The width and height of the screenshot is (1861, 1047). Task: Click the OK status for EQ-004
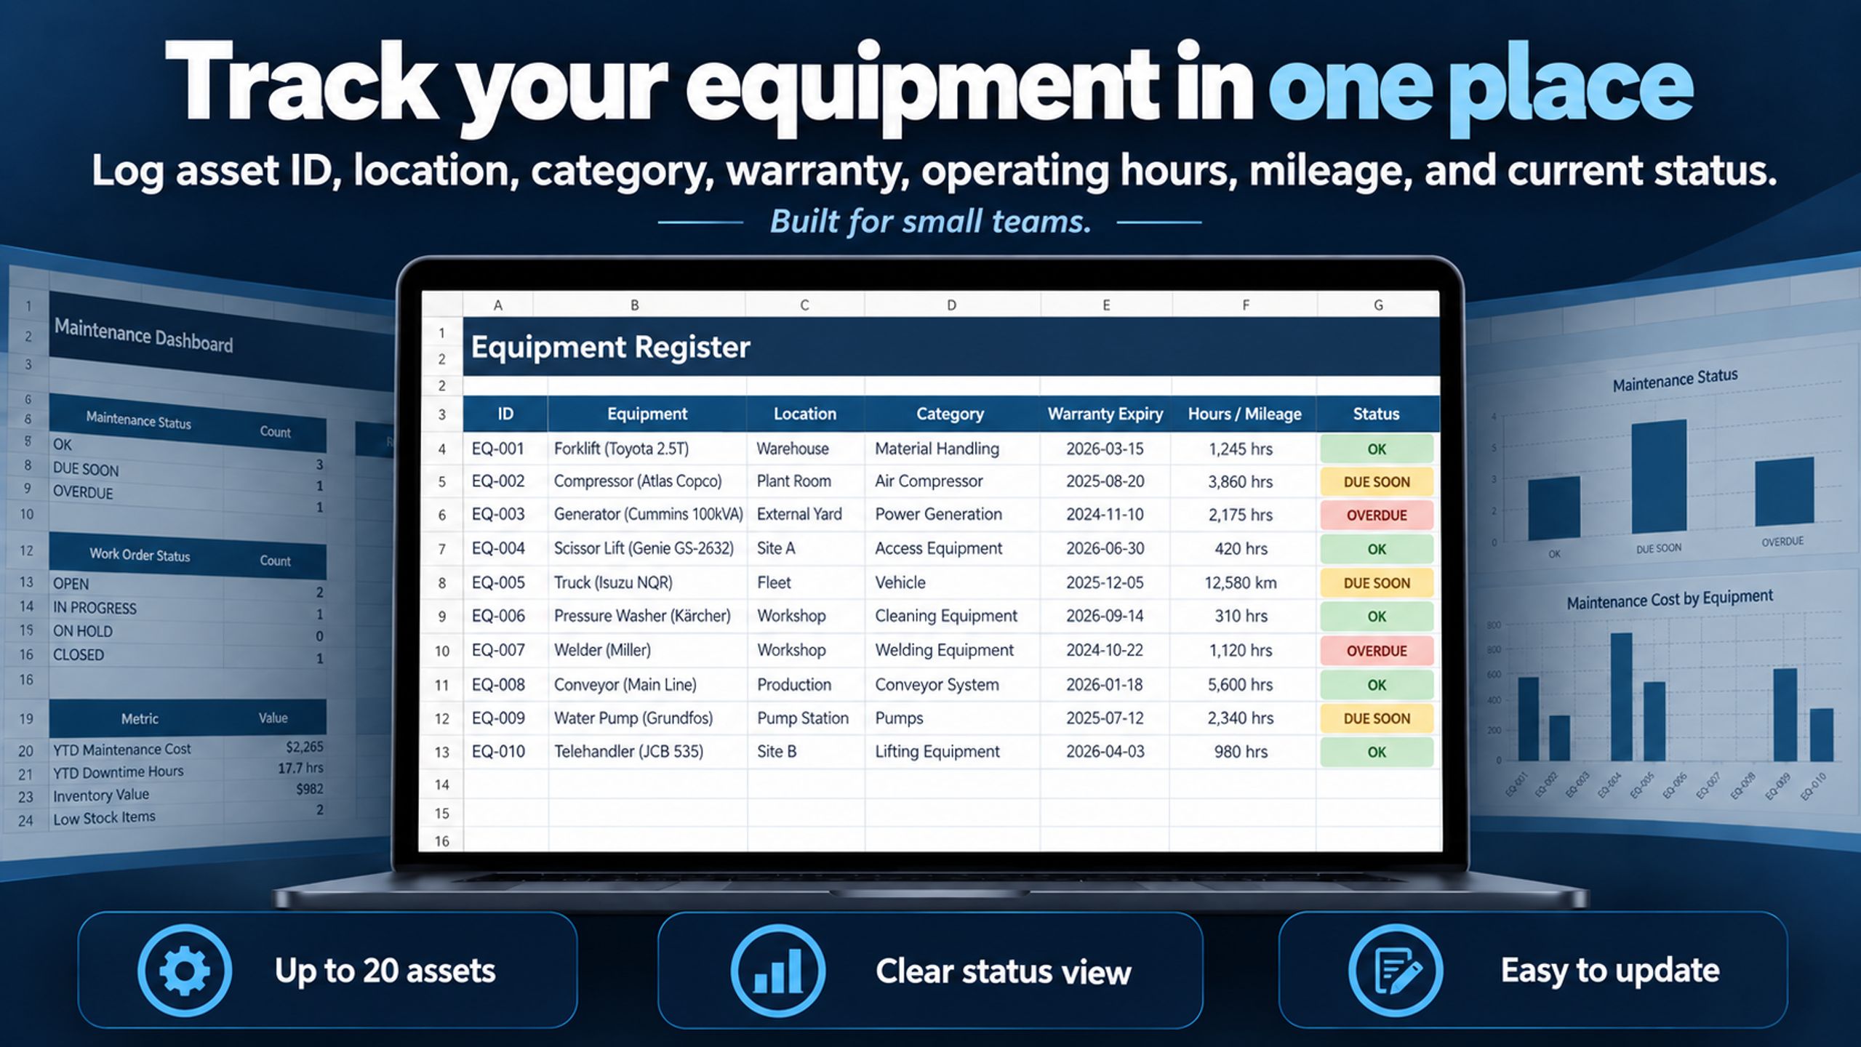pyautogui.click(x=1377, y=549)
